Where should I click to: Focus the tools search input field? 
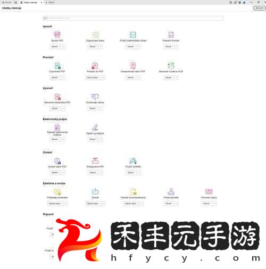(133, 18)
